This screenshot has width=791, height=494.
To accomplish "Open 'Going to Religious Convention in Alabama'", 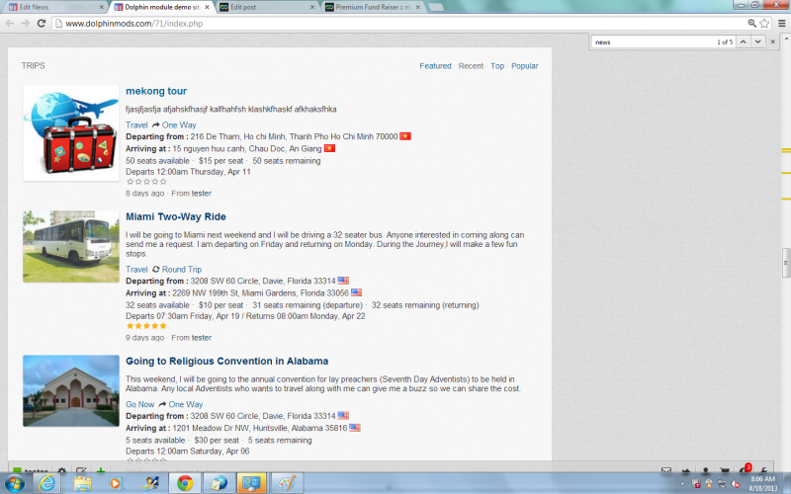I will (x=227, y=361).
